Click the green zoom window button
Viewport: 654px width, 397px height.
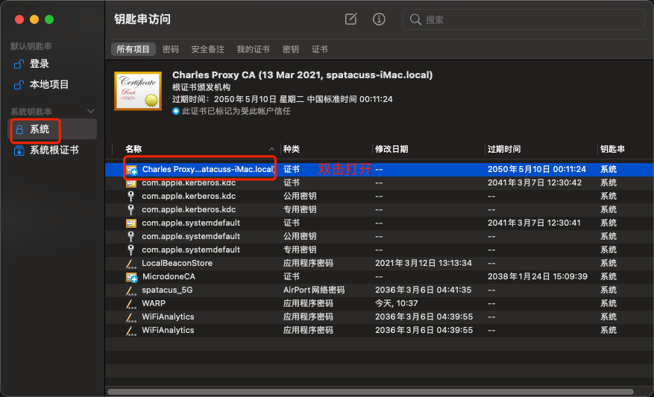coord(49,19)
